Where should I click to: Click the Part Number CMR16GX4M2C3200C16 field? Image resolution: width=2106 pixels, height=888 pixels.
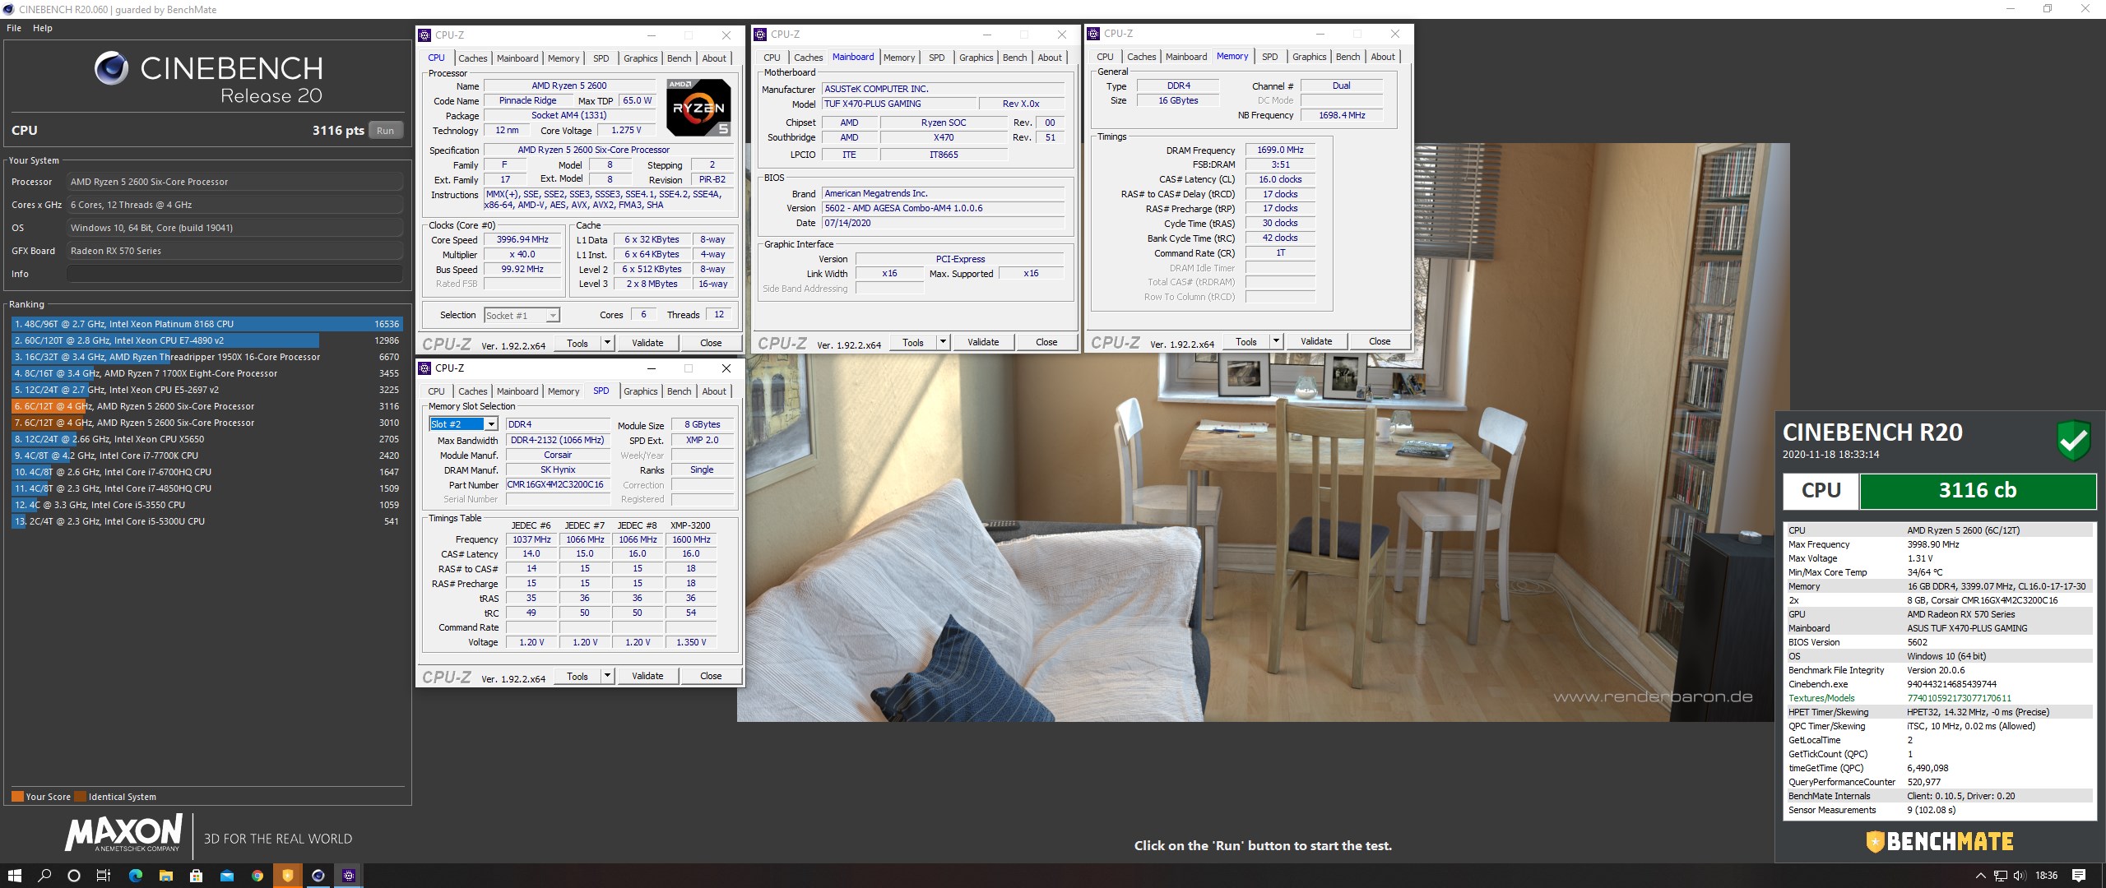click(557, 485)
